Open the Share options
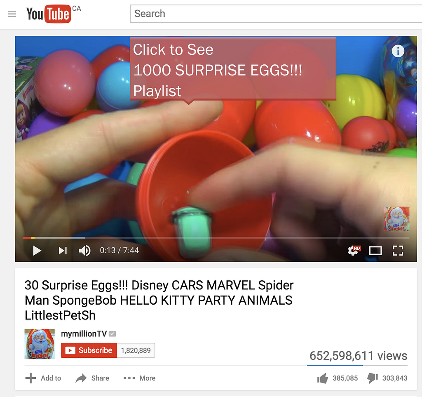Viewport: 422px width, 397px height. (x=92, y=378)
